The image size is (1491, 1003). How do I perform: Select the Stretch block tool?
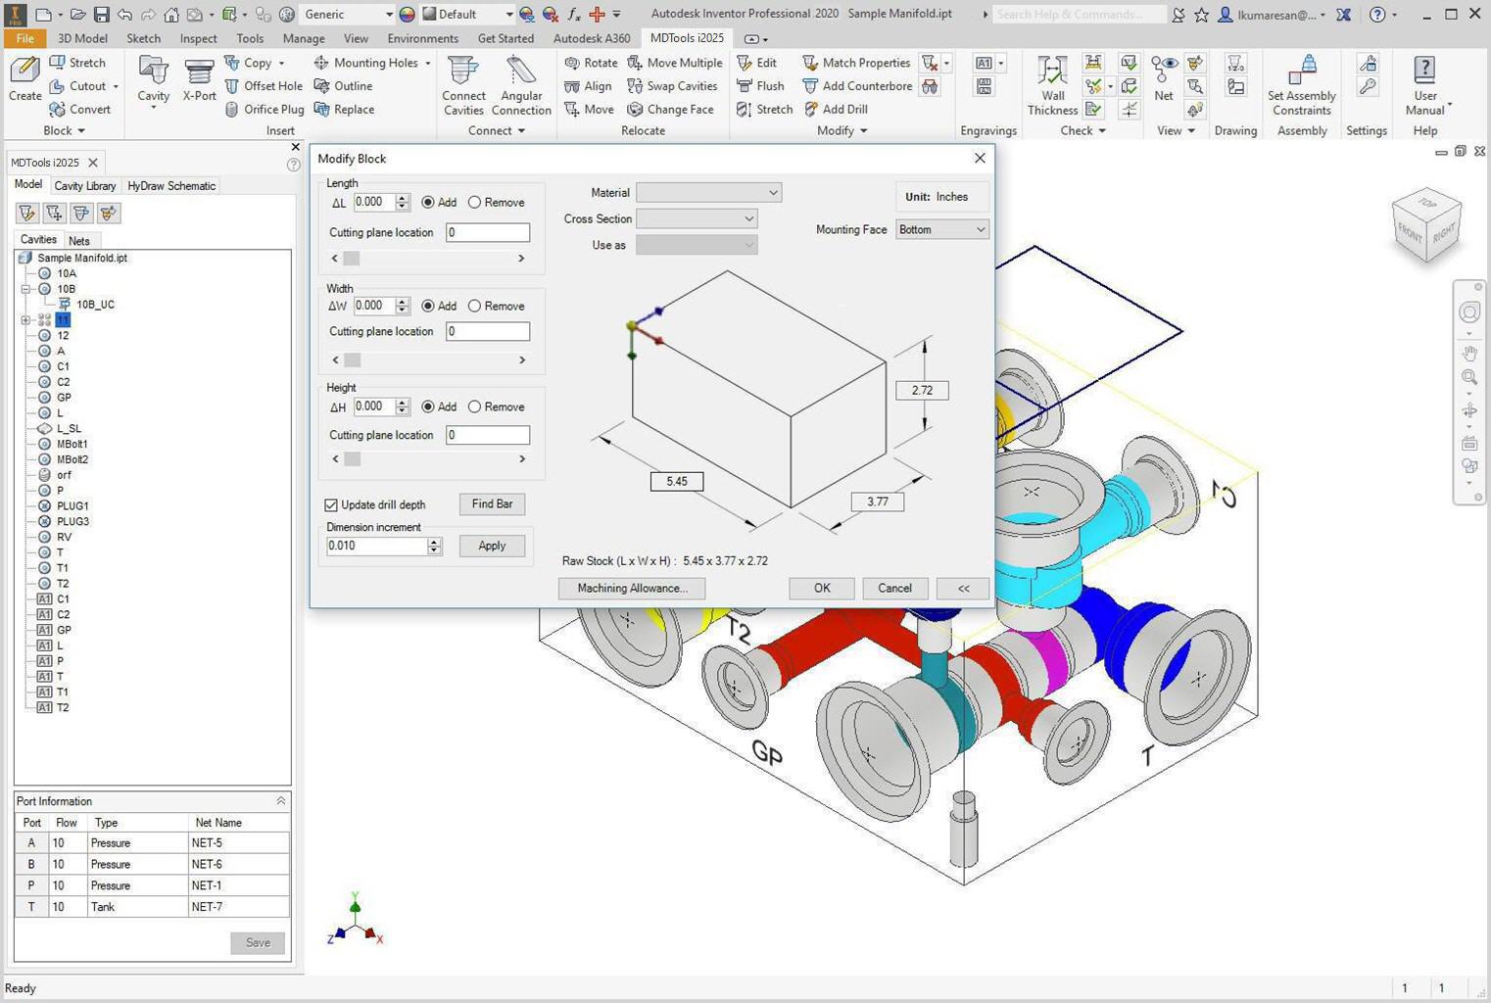(x=77, y=63)
